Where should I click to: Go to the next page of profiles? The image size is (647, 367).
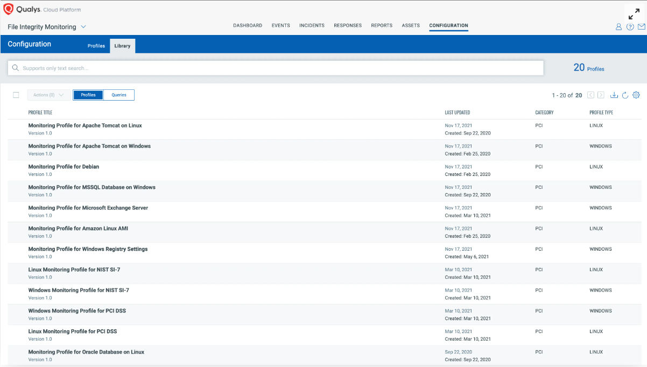601,95
